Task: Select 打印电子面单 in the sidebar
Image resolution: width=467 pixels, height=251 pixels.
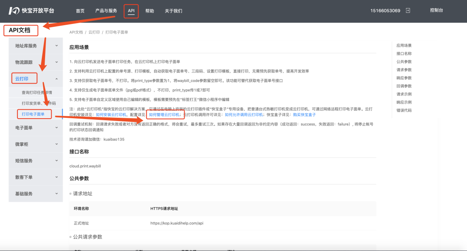Action: (33, 114)
